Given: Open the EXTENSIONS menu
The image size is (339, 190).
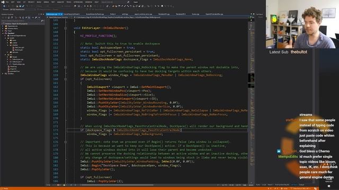Looking at the screenshot, I should coord(78,2).
